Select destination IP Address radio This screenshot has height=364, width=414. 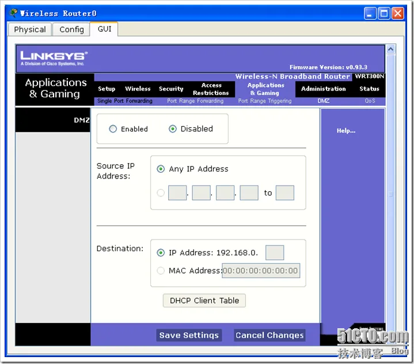click(161, 253)
